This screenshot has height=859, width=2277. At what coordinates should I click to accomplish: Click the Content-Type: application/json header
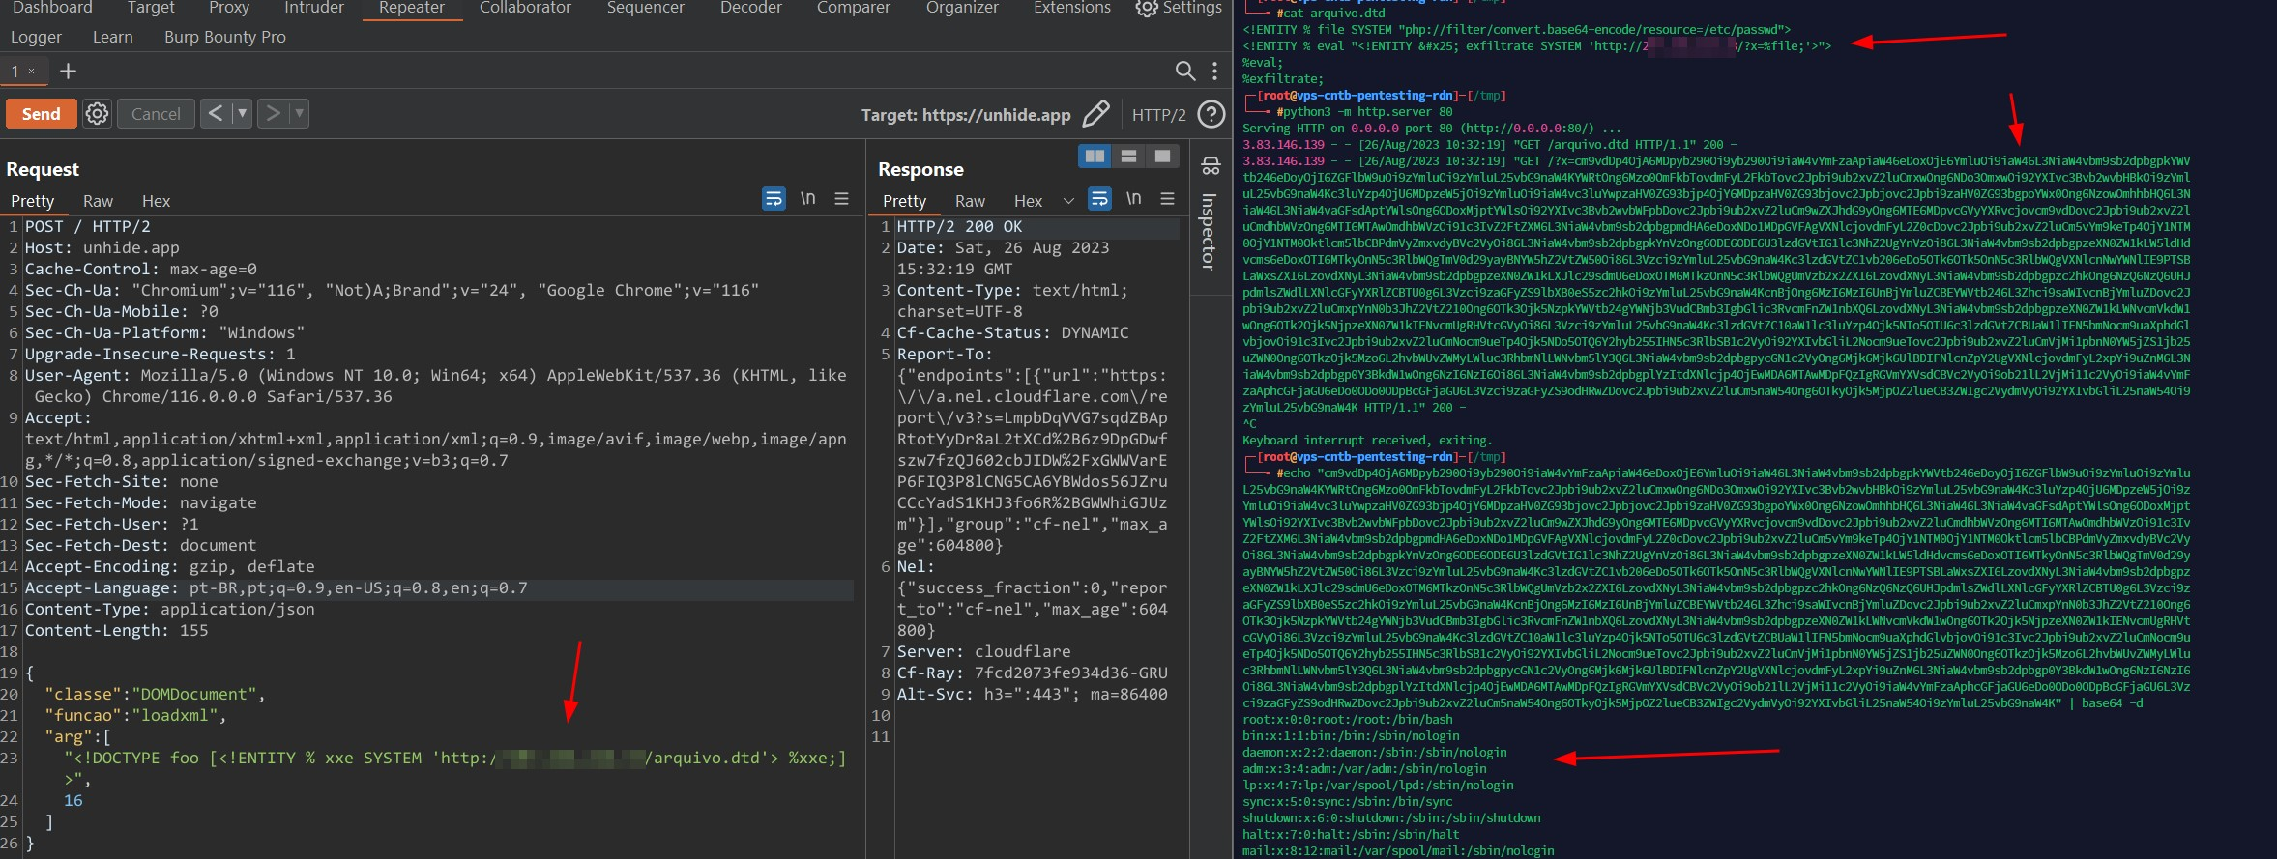170,610
